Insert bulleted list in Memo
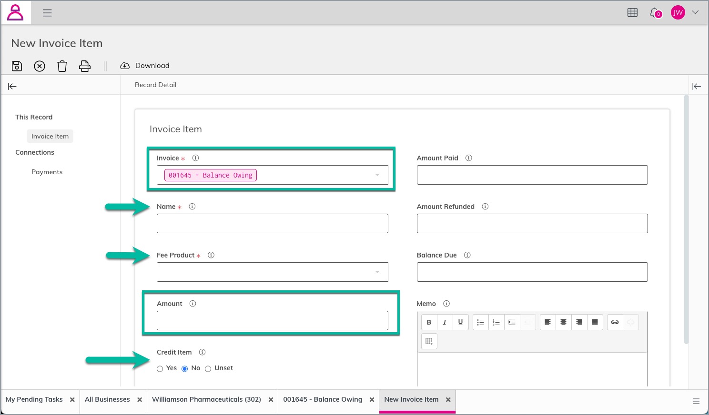 coord(480,322)
